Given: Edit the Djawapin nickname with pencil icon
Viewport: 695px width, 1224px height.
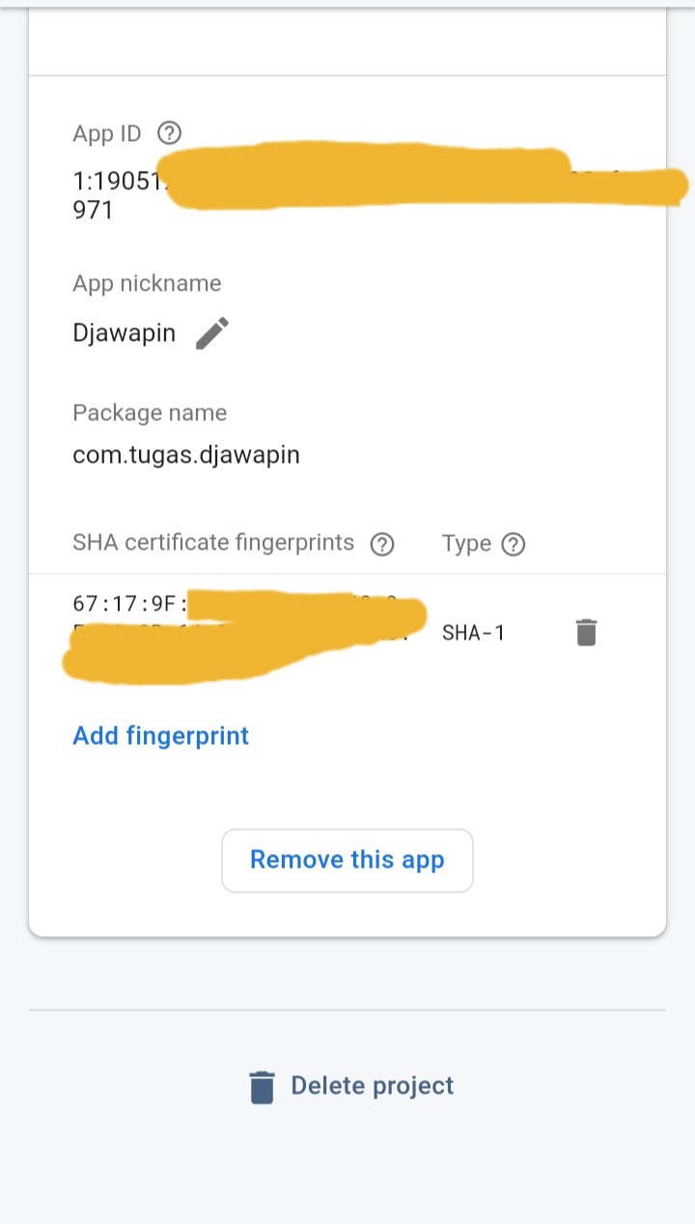Looking at the screenshot, I should 212,333.
